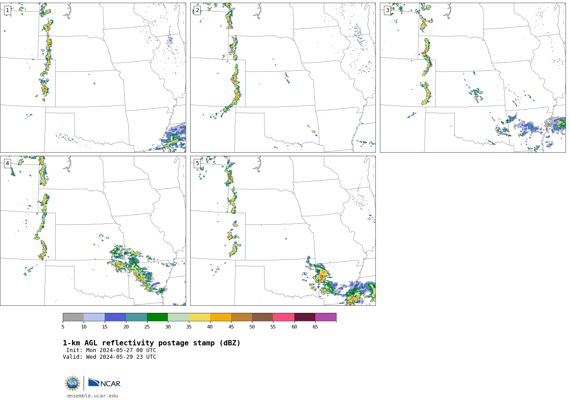Open ensemble member 1 reflectivity map
This screenshot has width=570, height=401.
[x=93, y=78]
